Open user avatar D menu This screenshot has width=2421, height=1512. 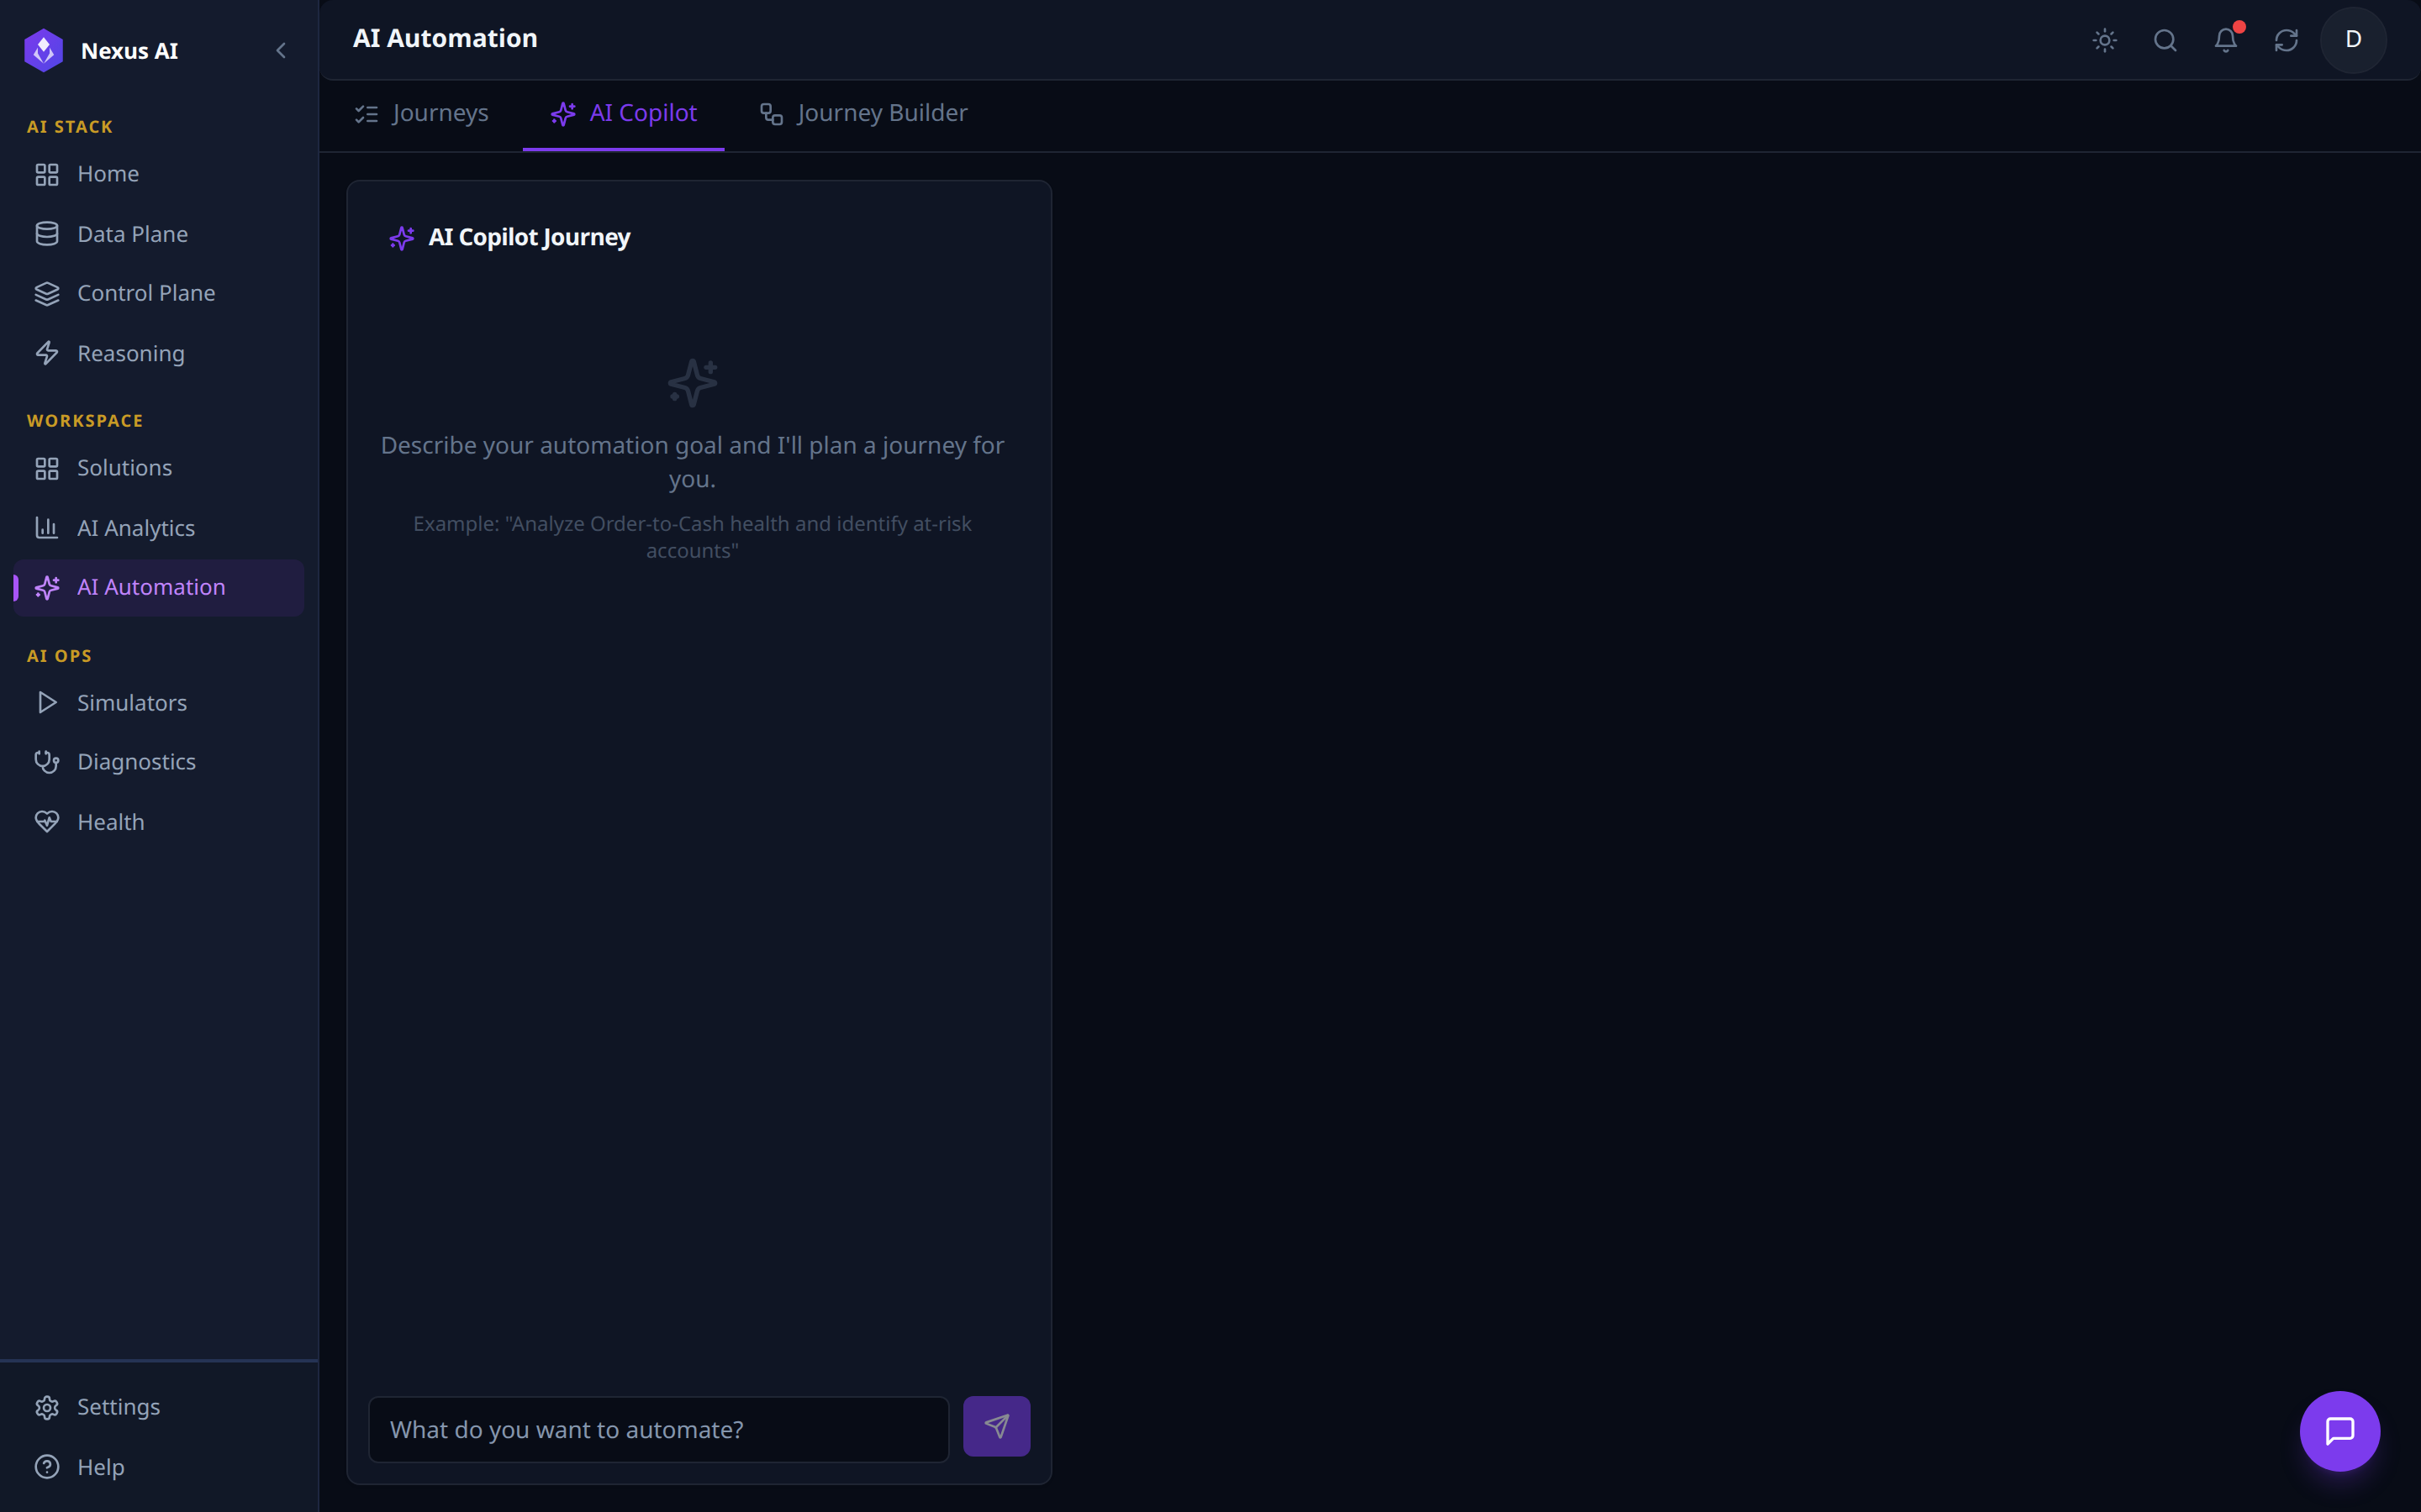[x=2353, y=40]
